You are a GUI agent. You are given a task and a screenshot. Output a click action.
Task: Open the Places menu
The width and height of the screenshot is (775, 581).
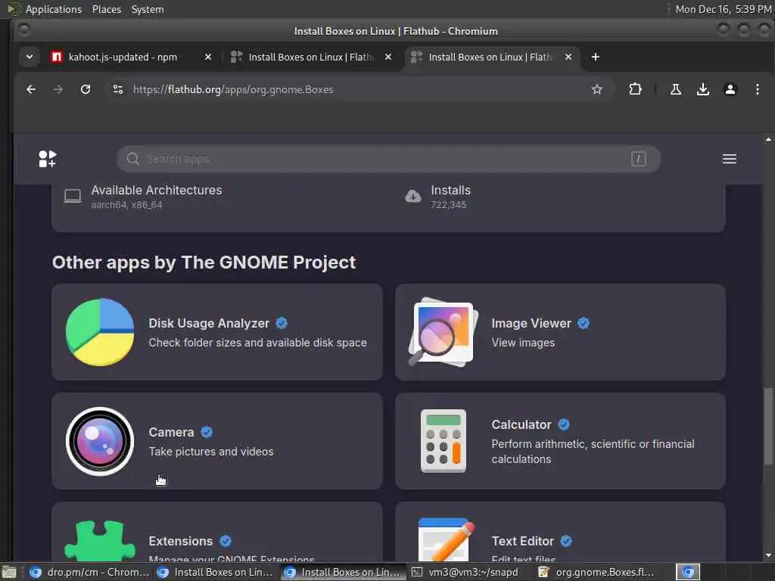107,9
